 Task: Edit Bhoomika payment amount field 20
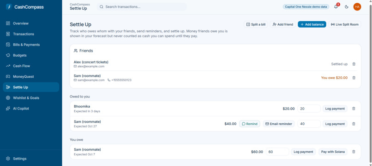pos(309,109)
